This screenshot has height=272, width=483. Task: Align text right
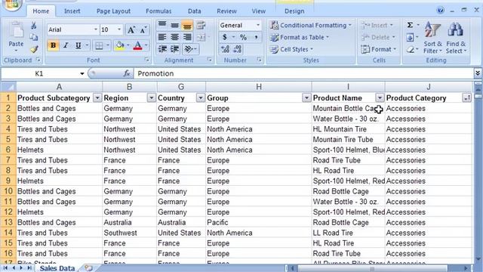(x=187, y=37)
